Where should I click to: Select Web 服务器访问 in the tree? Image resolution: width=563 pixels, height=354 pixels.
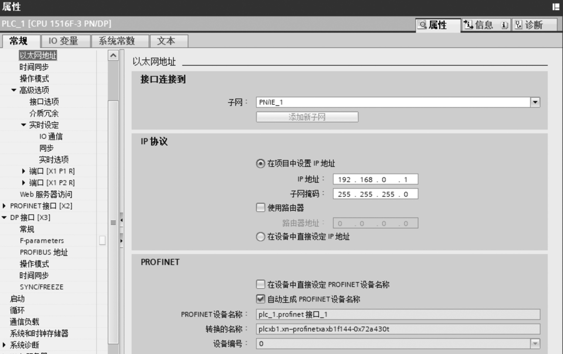46,194
